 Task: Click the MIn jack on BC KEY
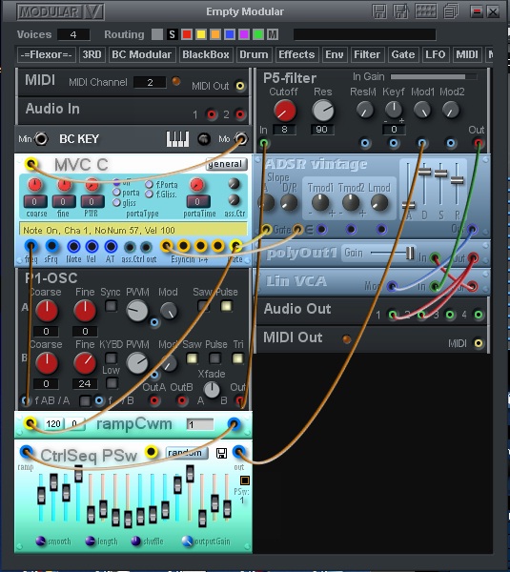click(x=41, y=138)
